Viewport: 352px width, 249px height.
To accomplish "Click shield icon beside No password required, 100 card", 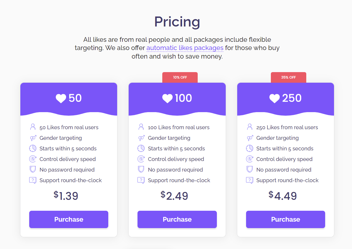I will click(141, 170).
